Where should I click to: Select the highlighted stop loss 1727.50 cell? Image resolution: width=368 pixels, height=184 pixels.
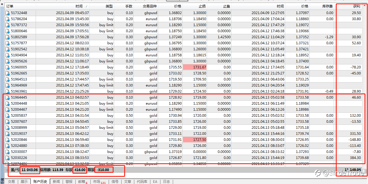(195, 140)
